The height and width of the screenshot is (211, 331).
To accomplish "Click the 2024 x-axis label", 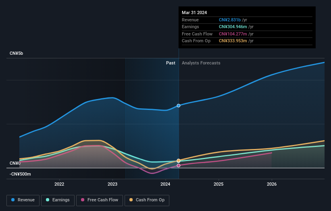I will (165, 184).
